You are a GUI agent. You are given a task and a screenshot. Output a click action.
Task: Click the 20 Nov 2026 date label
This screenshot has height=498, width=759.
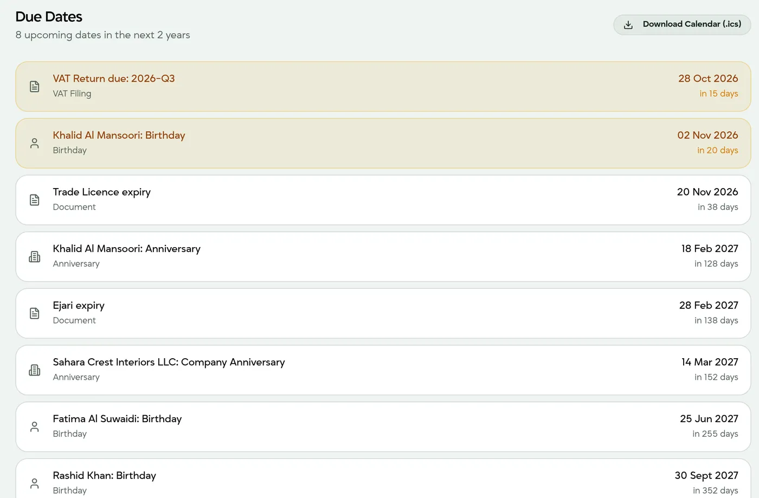tap(707, 192)
